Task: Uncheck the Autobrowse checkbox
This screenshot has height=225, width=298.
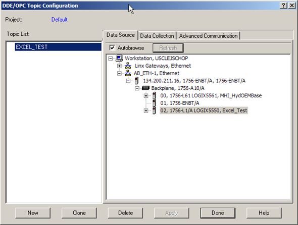Action: (112, 47)
